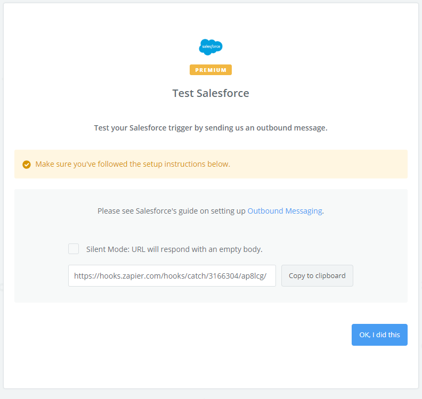Click the orange checkmark icon in the notice

coord(27,165)
